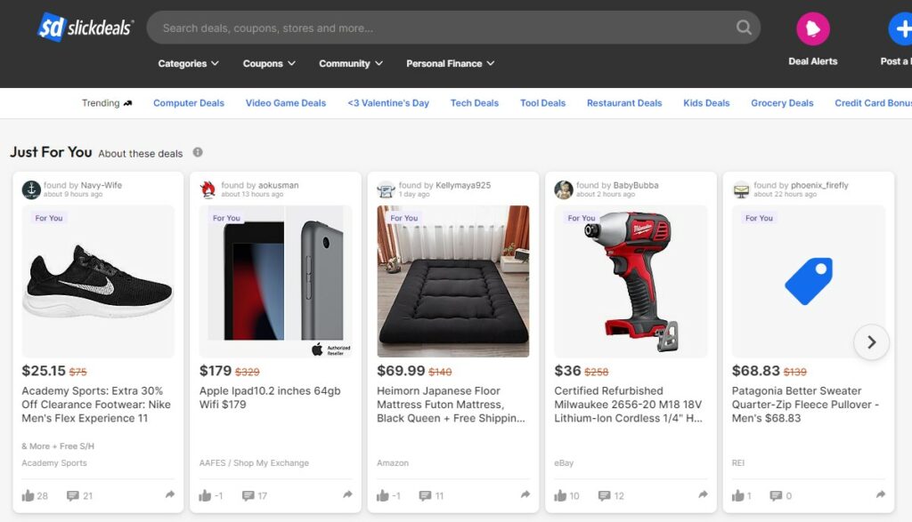Open comments on the Heimorn mattress deal
This screenshot has width=912, height=522.
pyautogui.click(x=425, y=495)
